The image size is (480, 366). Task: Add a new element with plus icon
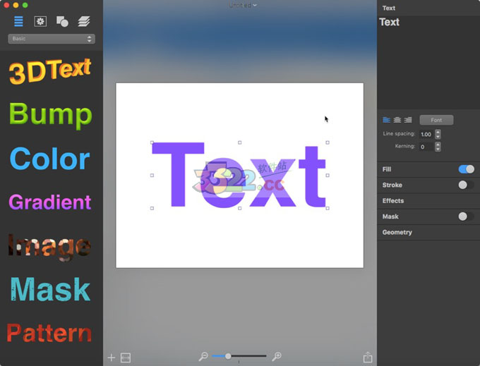click(112, 358)
